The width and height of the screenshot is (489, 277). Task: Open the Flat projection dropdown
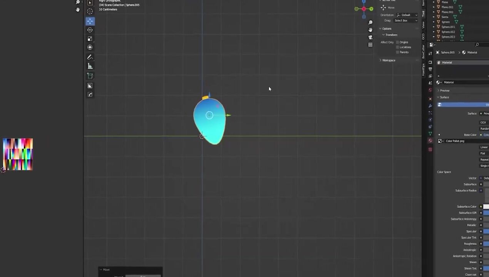(484, 154)
